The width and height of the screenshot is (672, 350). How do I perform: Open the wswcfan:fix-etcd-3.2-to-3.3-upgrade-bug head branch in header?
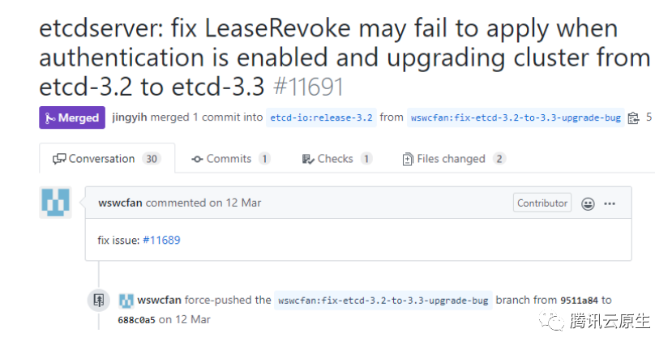(x=515, y=117)
